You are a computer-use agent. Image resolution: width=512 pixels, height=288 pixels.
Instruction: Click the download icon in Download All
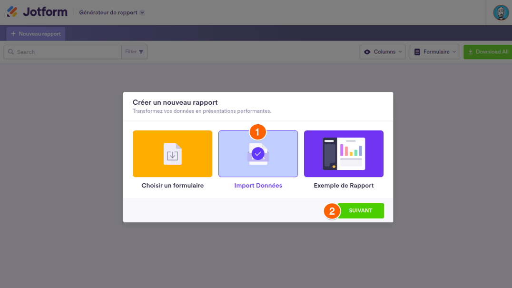[x=470, y=52]
